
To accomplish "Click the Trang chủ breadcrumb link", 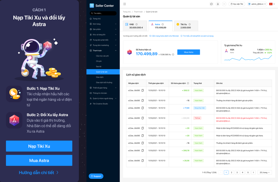I will pyautogui.click(x=127, y=12).
